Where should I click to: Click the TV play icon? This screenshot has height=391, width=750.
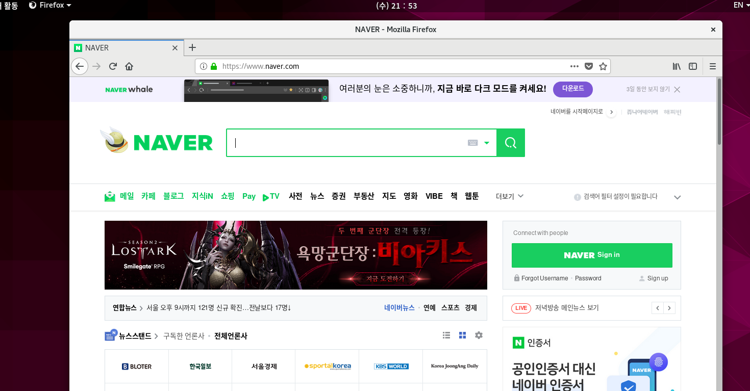[x=266, y=197]
